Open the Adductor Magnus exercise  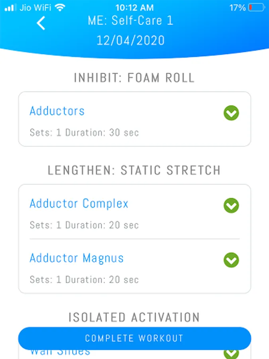[77, 258]
